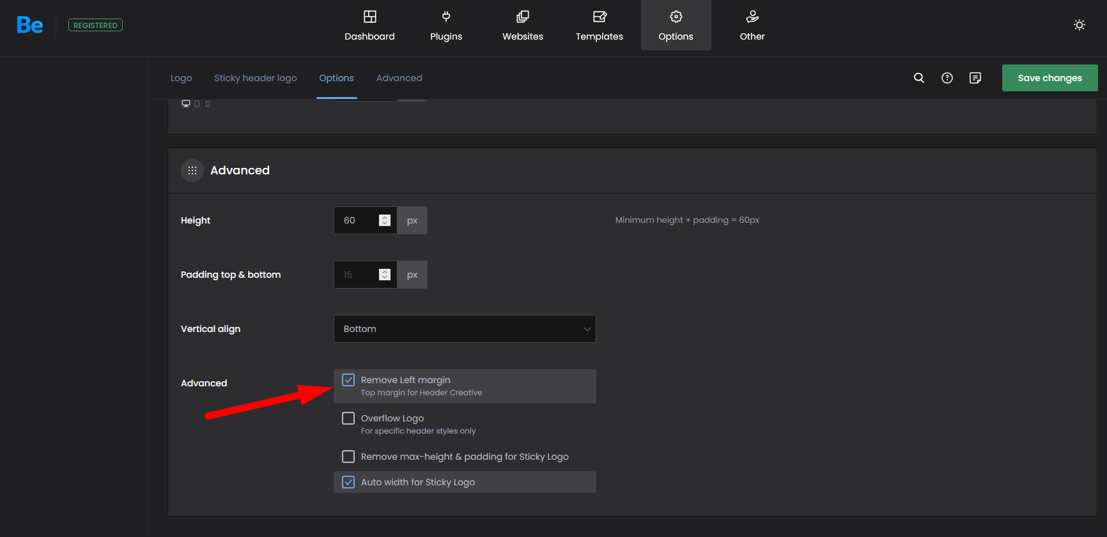Image resolution: width=1107 pixels, height=537 pixels.
Task: Click the Advanced section heading
Action: 240,170
